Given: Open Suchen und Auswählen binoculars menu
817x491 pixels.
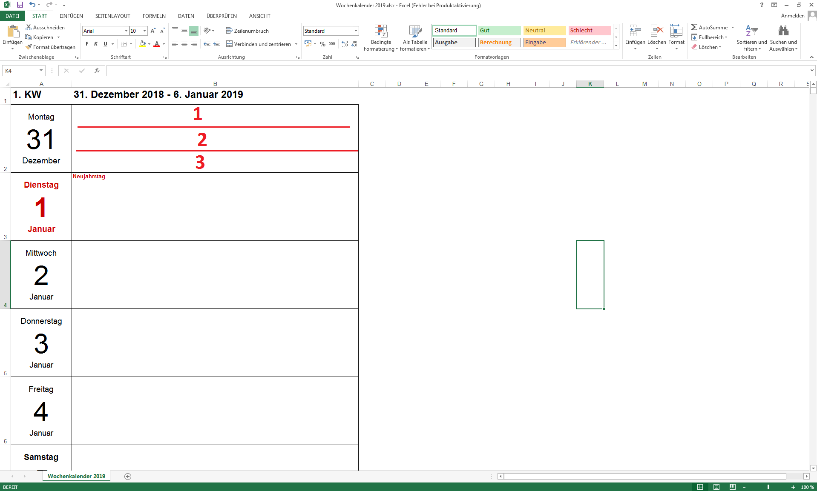Looking at the screenshot, I should (783, 38).
